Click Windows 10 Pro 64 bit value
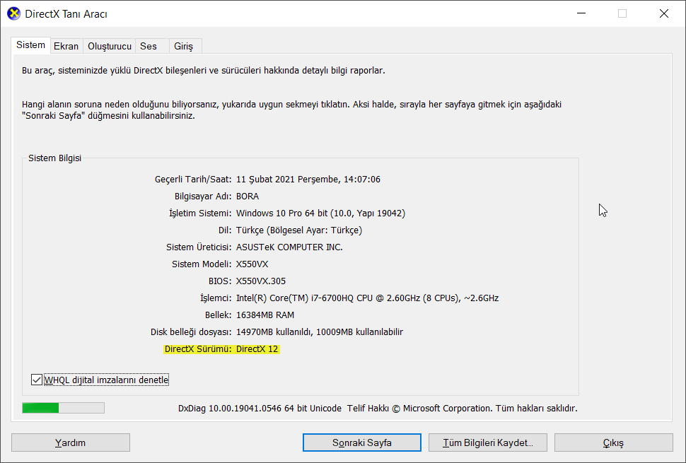 pyautogui.click(x=320, y=213)
